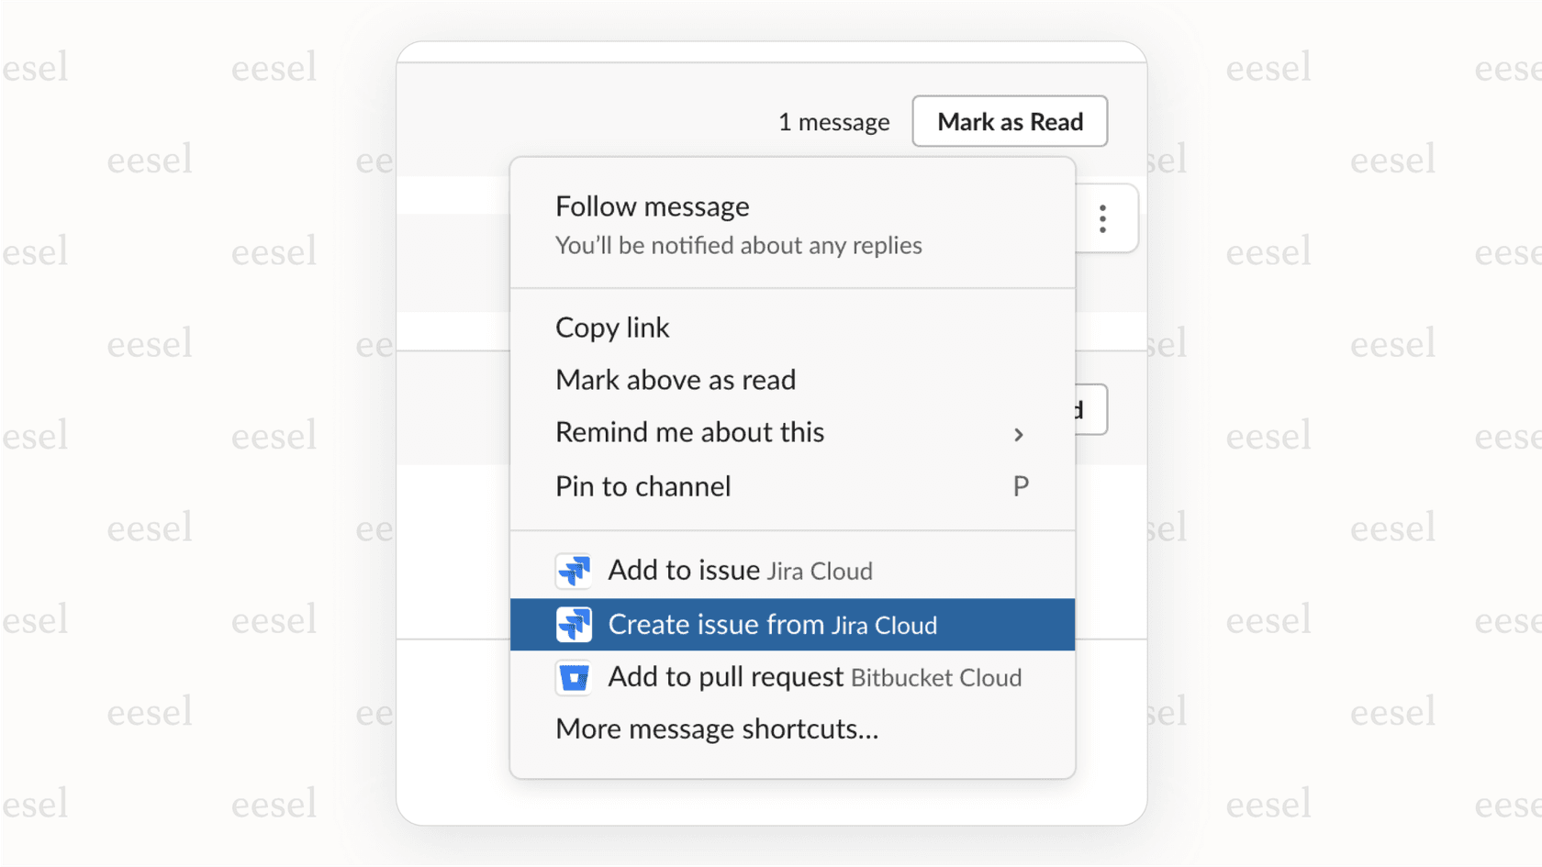Click the "P" shortcut label on Pin row

point(1021,486)
